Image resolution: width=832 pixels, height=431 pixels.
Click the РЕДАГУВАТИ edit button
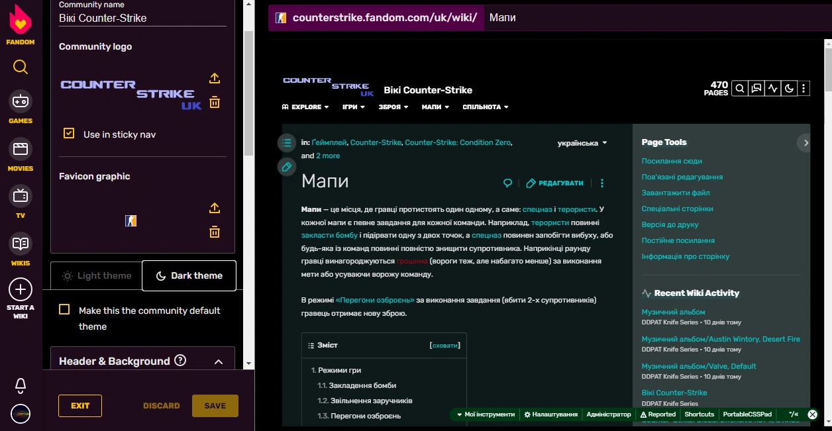555,183
